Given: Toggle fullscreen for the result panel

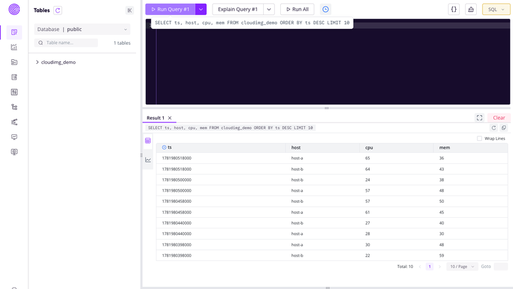Looking at the screenshot, I should point(479,118).
